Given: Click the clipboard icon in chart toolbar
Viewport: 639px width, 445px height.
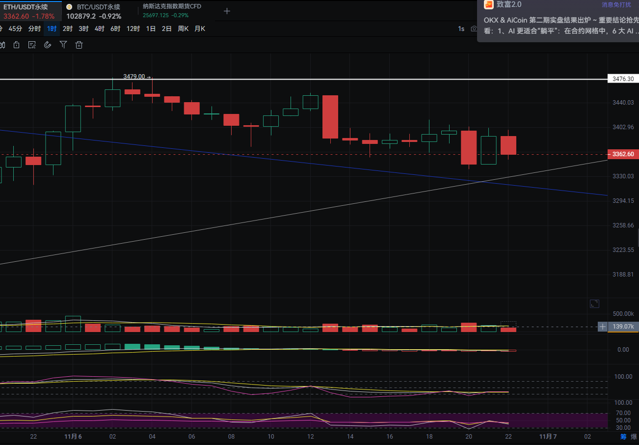Looking at the screenshot, I should [16, 45].
